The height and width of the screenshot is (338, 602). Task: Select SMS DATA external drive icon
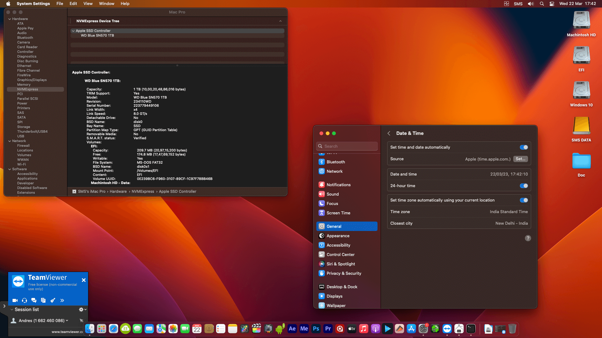coord(581,125)
